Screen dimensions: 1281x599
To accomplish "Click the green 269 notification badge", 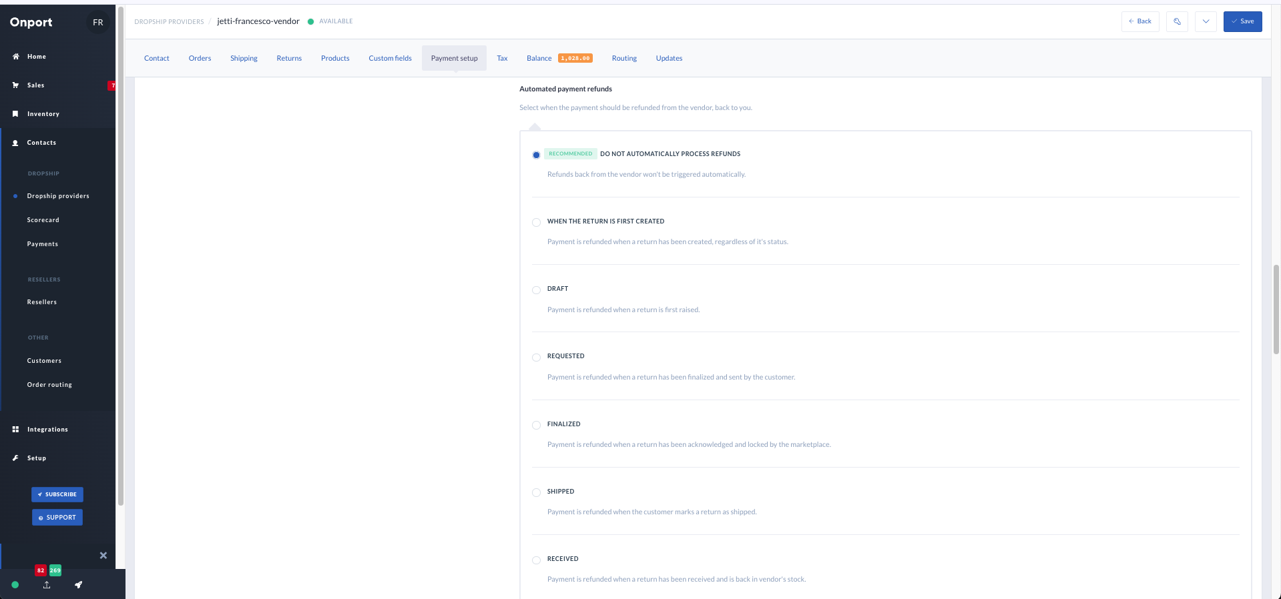I will [55, 570].
